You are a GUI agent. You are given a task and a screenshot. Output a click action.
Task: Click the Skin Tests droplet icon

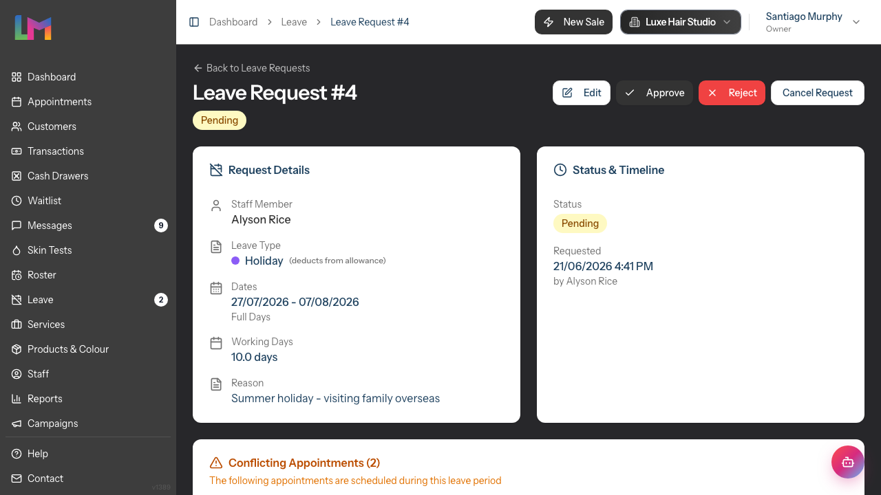17,250
